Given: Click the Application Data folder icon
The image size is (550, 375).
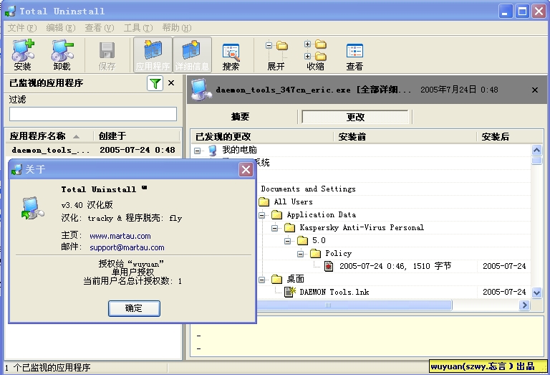Looking at the screenshot, I should click(276, 215).
